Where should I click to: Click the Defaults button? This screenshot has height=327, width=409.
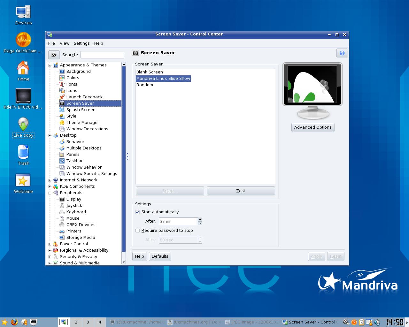click(x=160, y=256)
